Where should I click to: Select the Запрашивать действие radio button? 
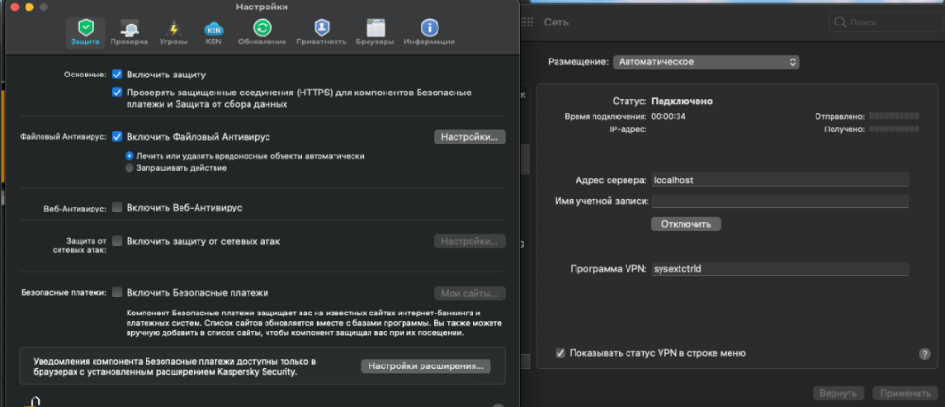pos(129,168)
